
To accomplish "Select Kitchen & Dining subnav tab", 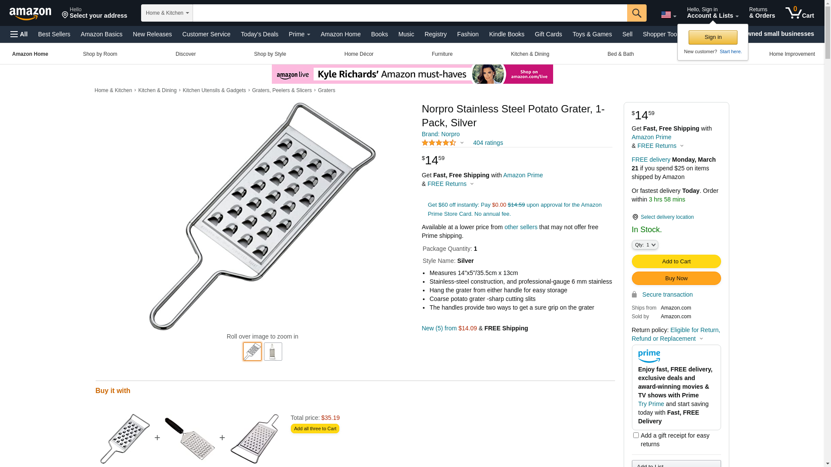I will (x=530, y=54).
